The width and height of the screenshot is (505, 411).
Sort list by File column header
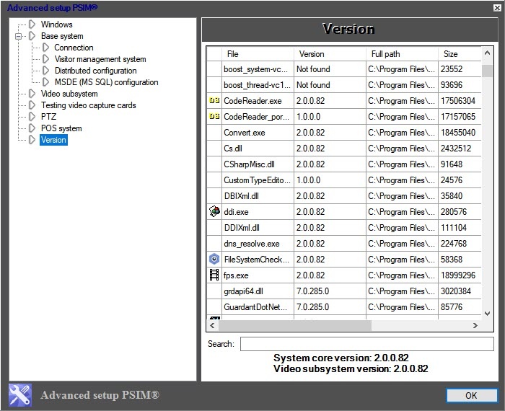pos(233,54)
